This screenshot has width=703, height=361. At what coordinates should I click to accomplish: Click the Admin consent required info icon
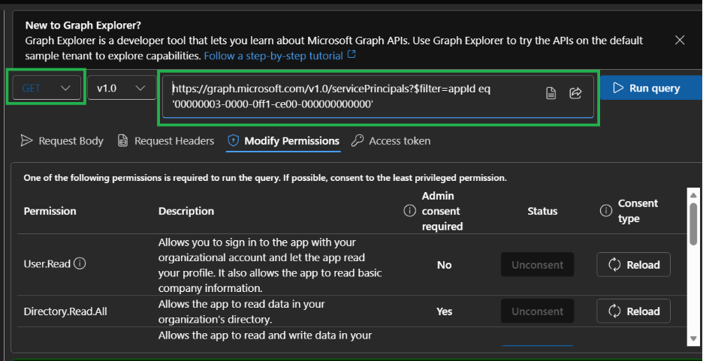[x=409, y=210]
